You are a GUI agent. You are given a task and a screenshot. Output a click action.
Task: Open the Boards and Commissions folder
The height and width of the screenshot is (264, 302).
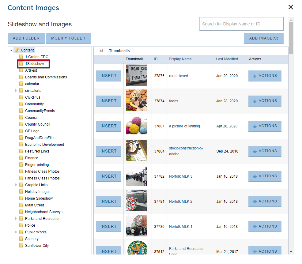pos(46,77)
